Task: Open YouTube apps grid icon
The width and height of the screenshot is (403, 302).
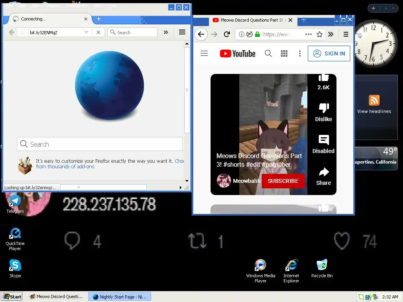Action: 284,53
